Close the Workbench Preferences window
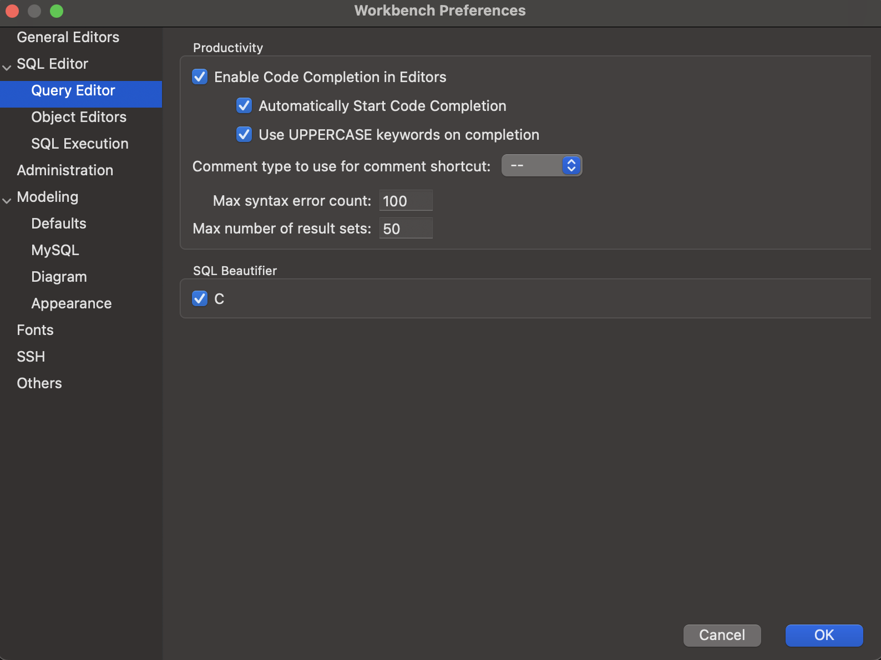This screenshot has height=660, width=881. point(12,11)
